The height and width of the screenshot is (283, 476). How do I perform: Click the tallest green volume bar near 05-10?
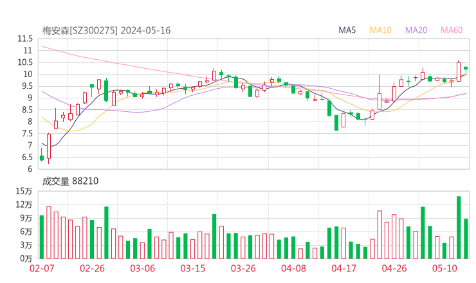pyautogui.click(x=459, y=228)
